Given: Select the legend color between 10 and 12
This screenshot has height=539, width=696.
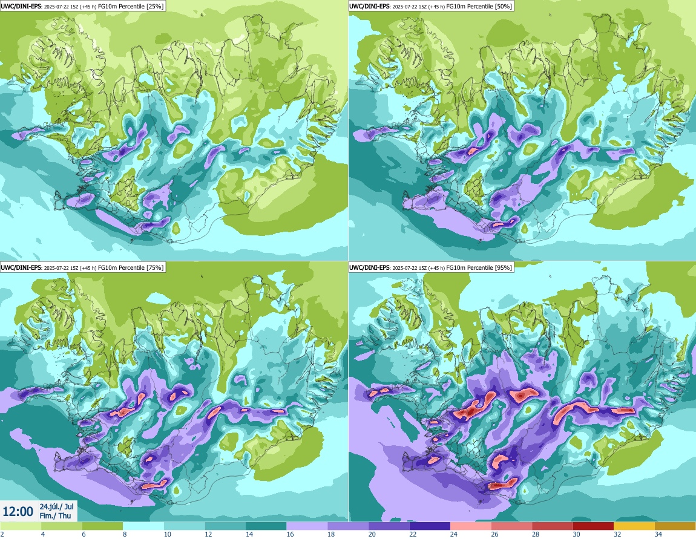Looking at the screenshot, I should (x=184, y=526).
